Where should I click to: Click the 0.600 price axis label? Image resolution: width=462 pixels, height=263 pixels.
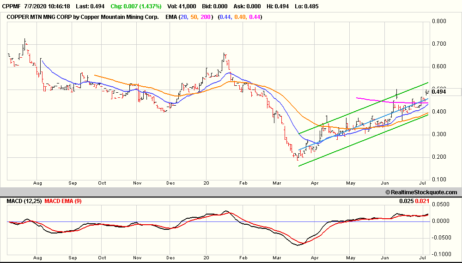coord(439,66)
